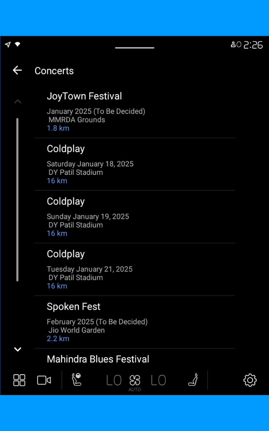Open the app grid launcher

coord(19,380)
